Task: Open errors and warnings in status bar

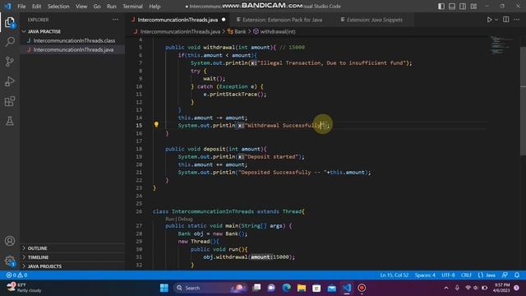Action: 16,275
